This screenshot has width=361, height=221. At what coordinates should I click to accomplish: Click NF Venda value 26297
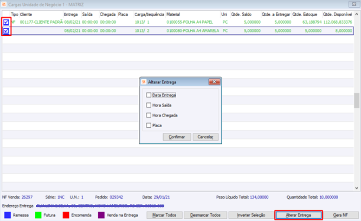click(x=27, y=197)
